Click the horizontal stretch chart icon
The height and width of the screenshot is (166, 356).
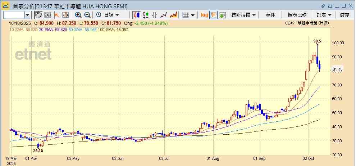click(65, 15)
